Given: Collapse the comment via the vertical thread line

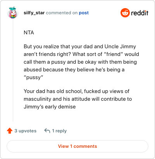Looking at the screenshot, I should coord(13,70).
